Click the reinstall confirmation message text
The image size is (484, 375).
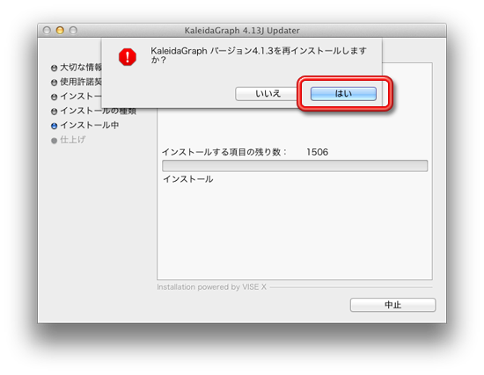(259, 54)
